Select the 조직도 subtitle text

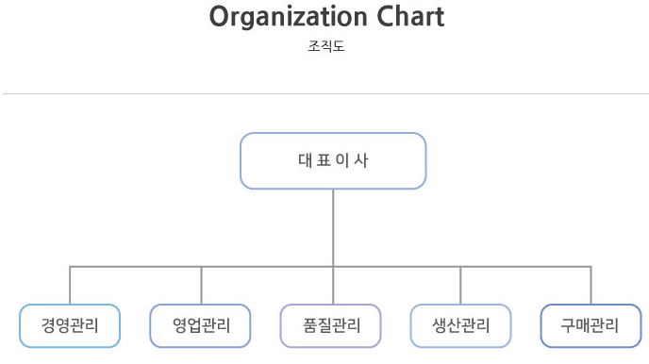pyautogui.click(x=326, y=46)
